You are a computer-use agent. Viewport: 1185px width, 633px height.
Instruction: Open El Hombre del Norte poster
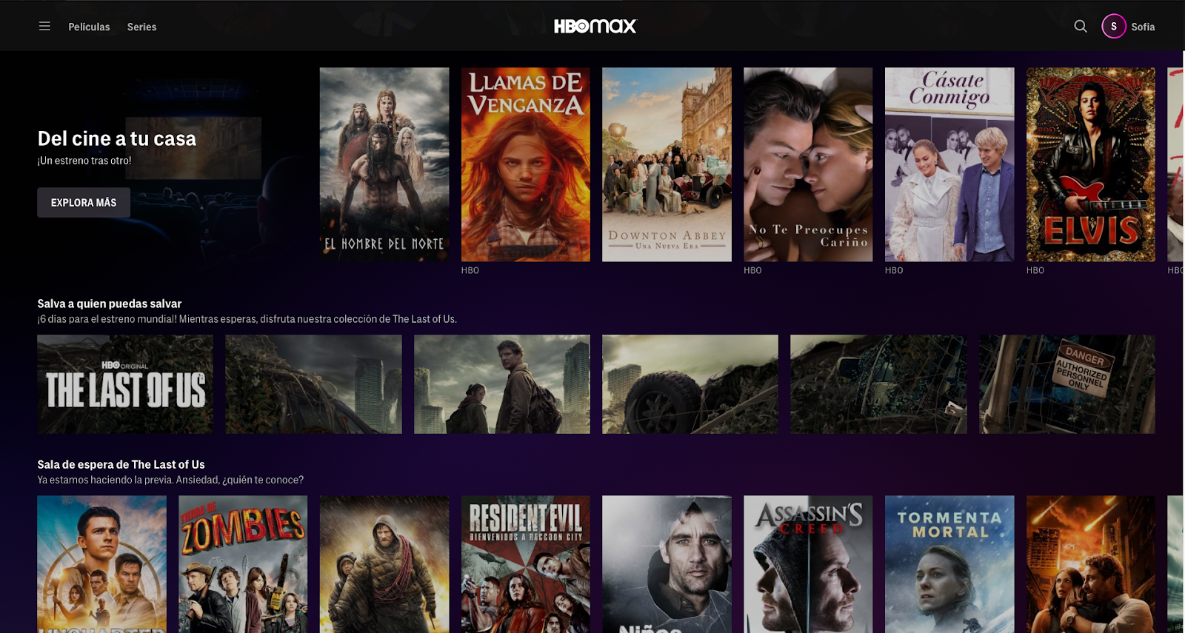(384, 164)
